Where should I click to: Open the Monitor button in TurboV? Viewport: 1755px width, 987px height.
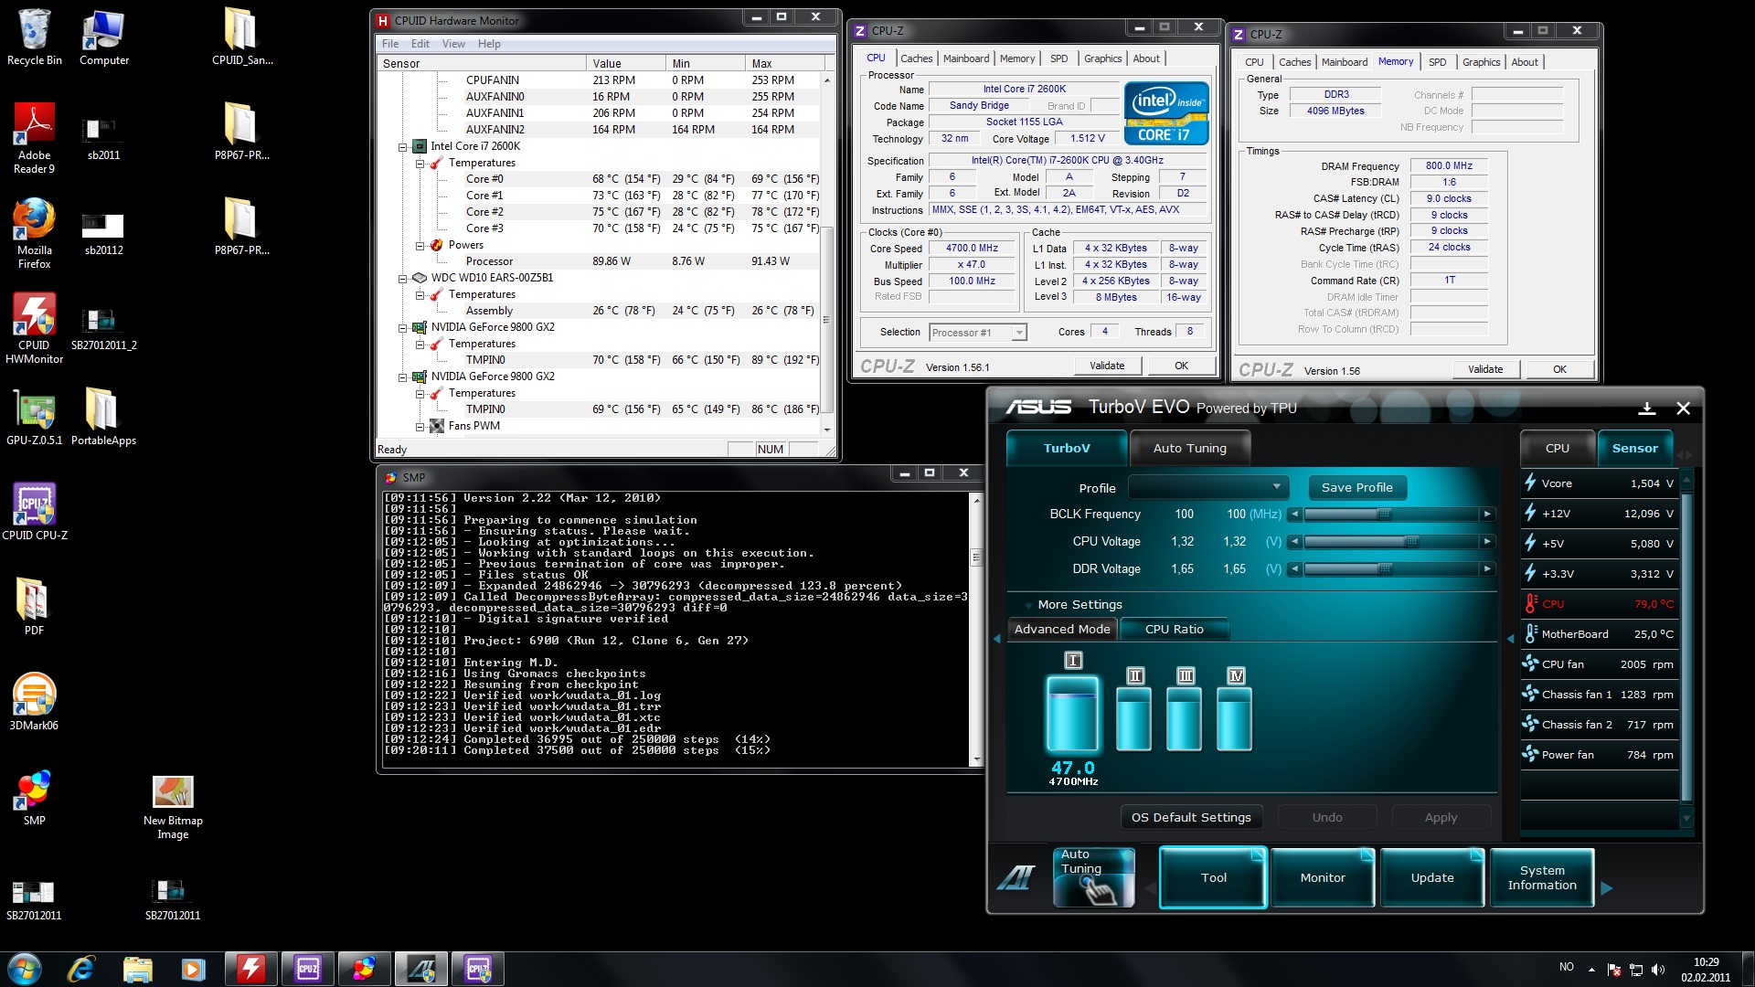1323,877
